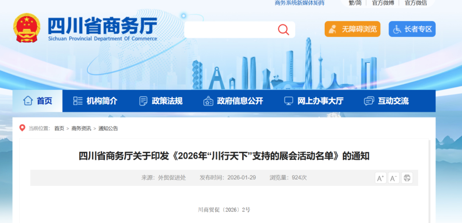Switch to 长者专区 senior mode
Image resolution: width=462 pixels, height=223 pixels.
coord(412,29)
